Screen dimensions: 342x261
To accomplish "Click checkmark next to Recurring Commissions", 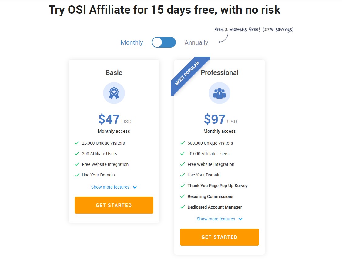I will tap(183, 196).
